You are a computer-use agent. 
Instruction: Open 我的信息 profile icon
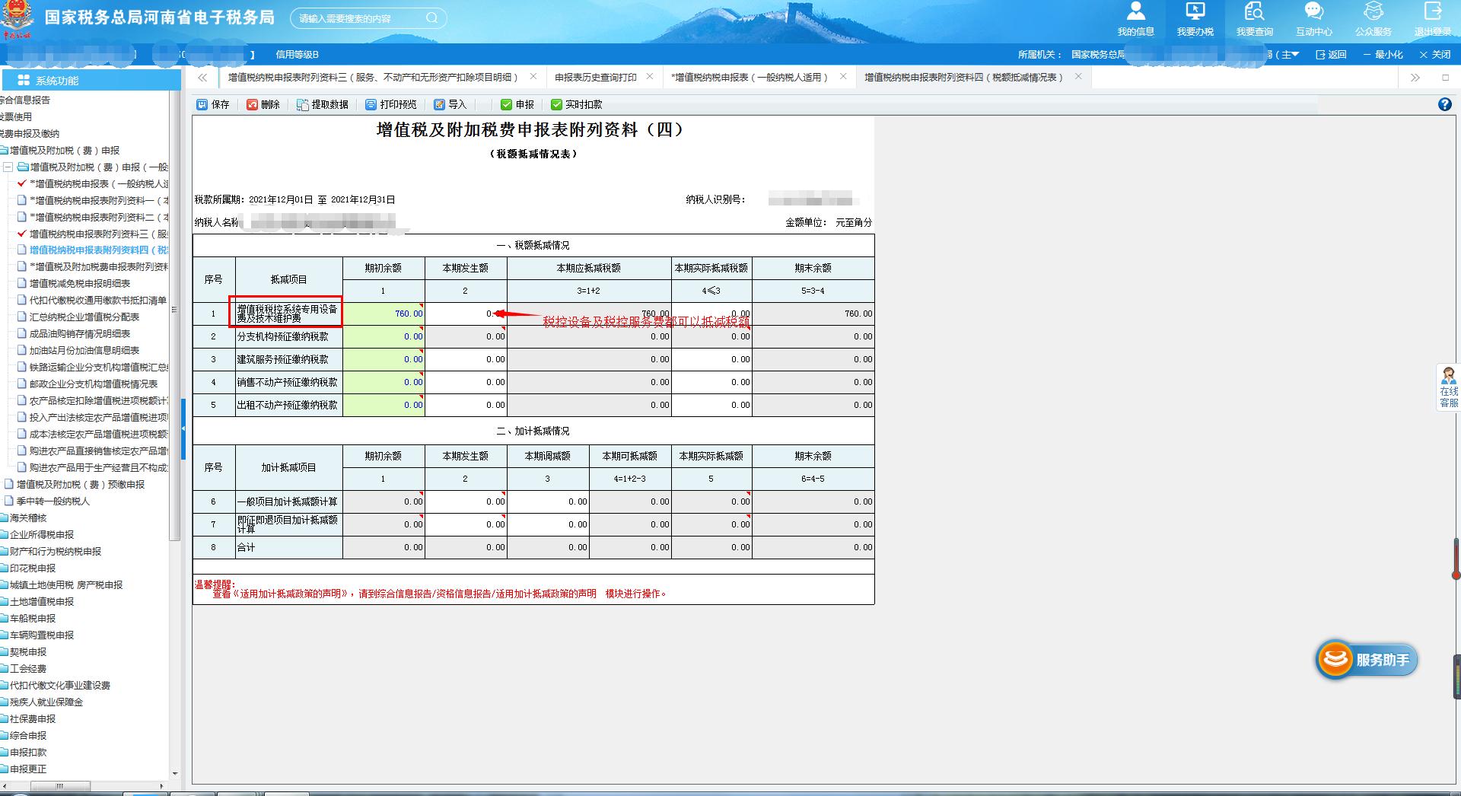click(x=1135, y=12)
